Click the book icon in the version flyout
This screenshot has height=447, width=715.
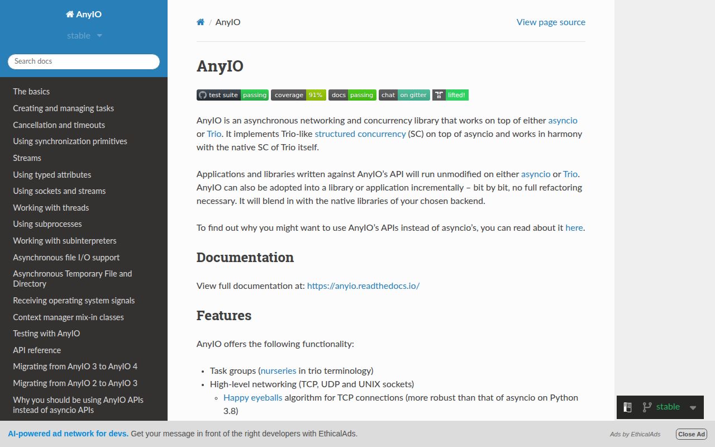(x=627, y=407)
